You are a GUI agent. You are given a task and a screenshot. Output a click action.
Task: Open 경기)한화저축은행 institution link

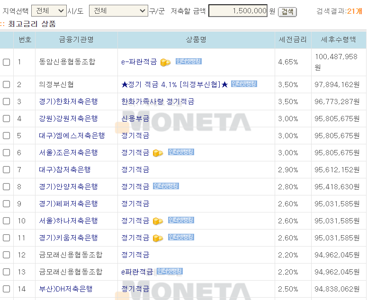click(68, 101)
